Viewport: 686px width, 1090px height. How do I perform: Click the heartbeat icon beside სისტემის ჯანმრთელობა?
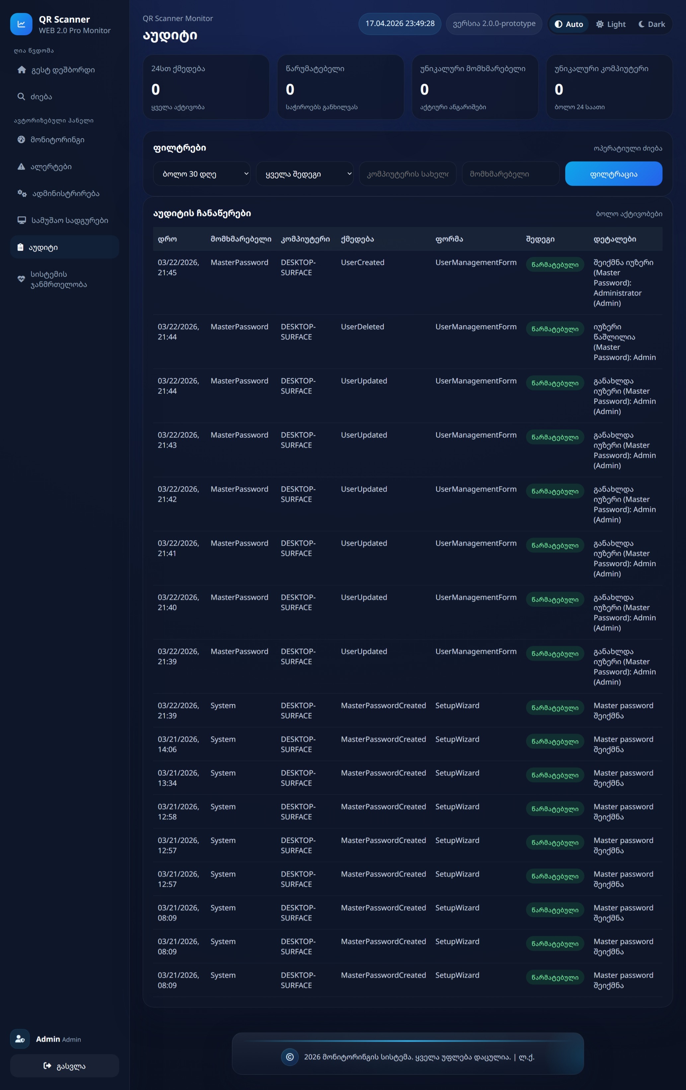tap(21, 279)
